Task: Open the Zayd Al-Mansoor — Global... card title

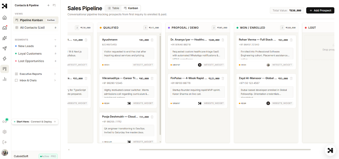Action: (257, 78)
